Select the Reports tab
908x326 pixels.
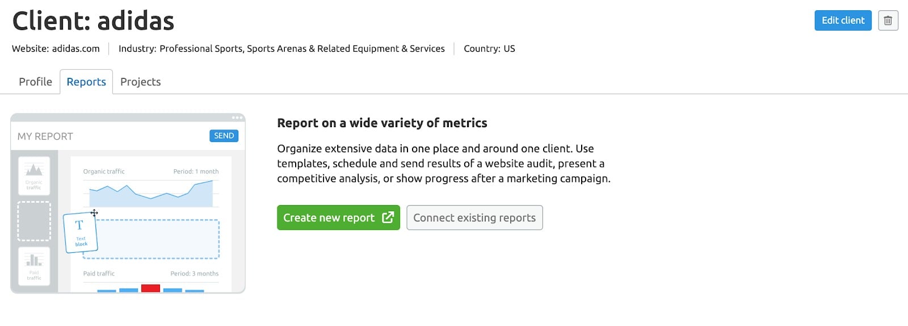coord(86,82)
